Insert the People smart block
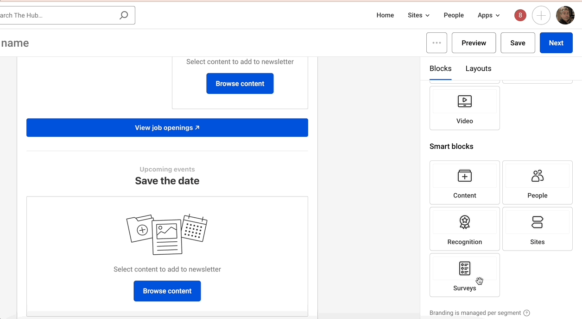 [x=537, y=182]
